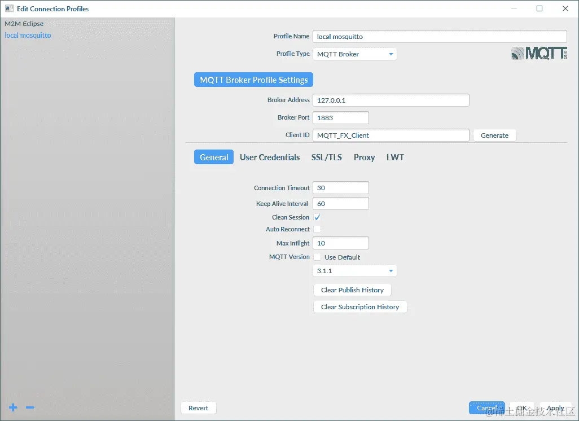
Task: Click the Broker Port field
Action: 341,117
